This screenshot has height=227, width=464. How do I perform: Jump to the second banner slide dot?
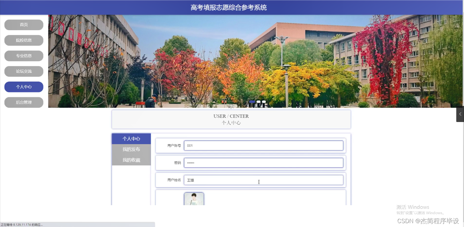pyautogui.click(x=258, y=101)
